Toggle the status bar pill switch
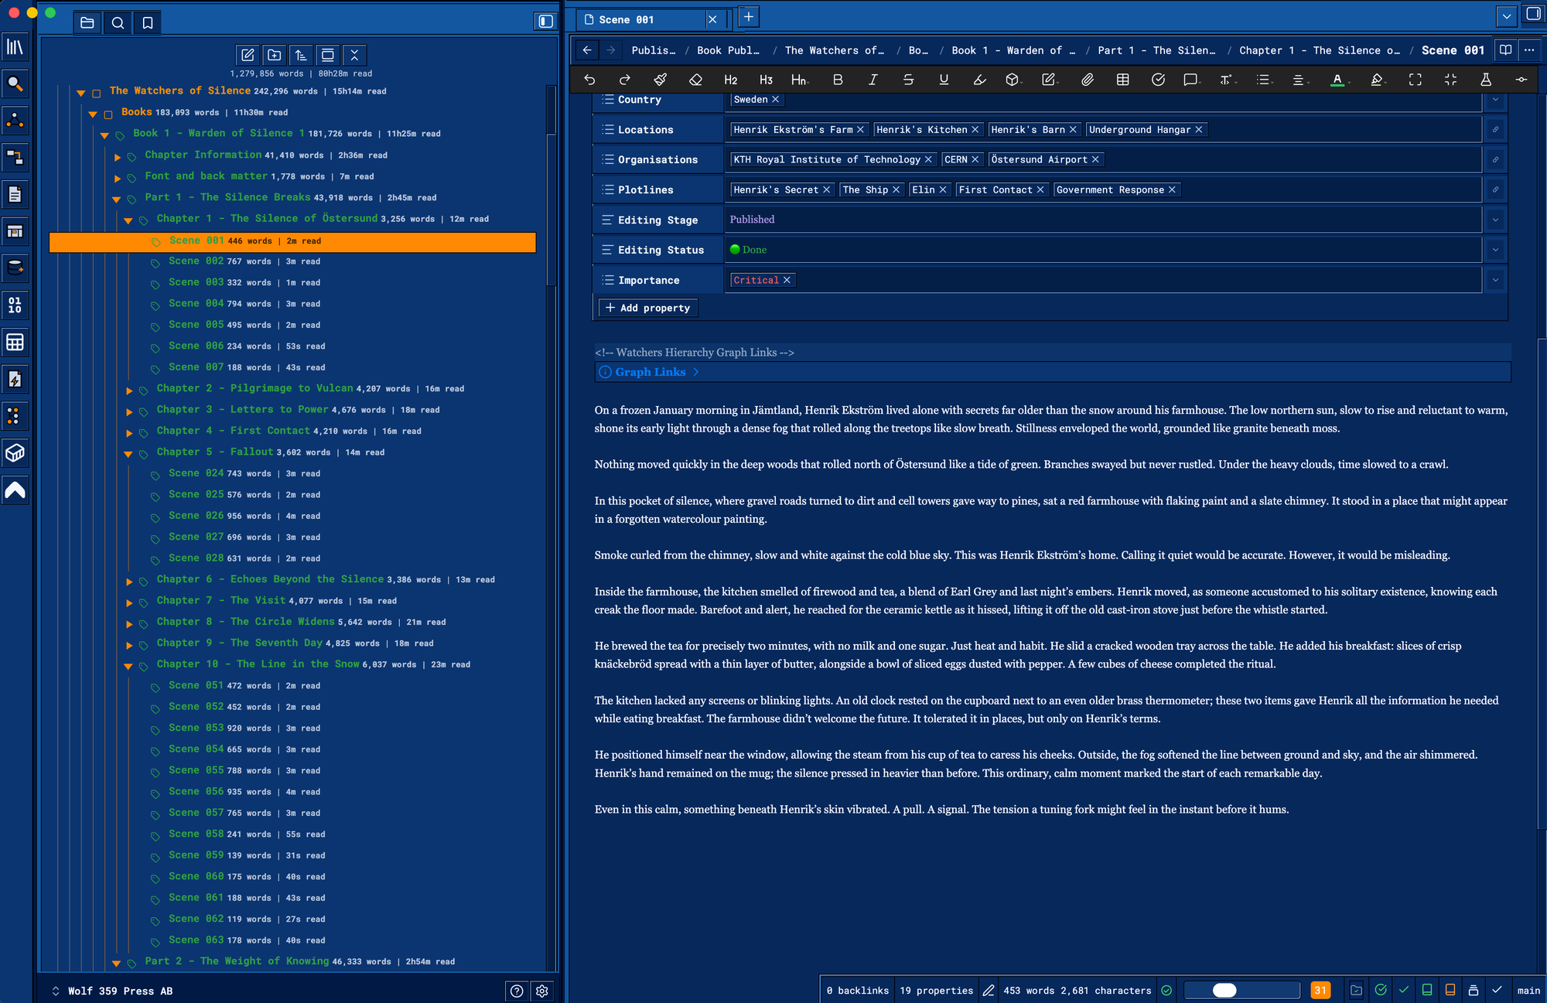 tap(1242, 991)
